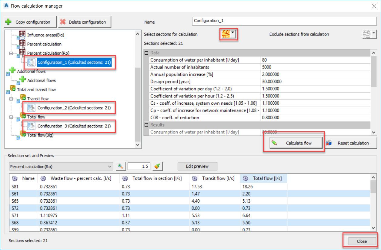The height and width of the screenshot is (250, 381).
Task: Select row S72 in preview table
Action: (190, 208)
